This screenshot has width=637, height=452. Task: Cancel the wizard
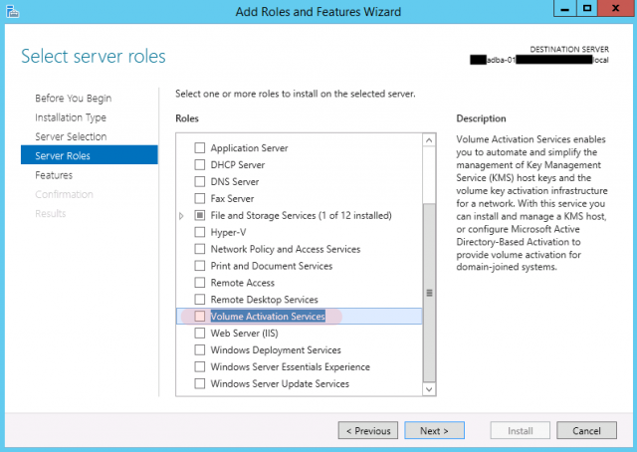pyautogui.click(x=586, y=430)
